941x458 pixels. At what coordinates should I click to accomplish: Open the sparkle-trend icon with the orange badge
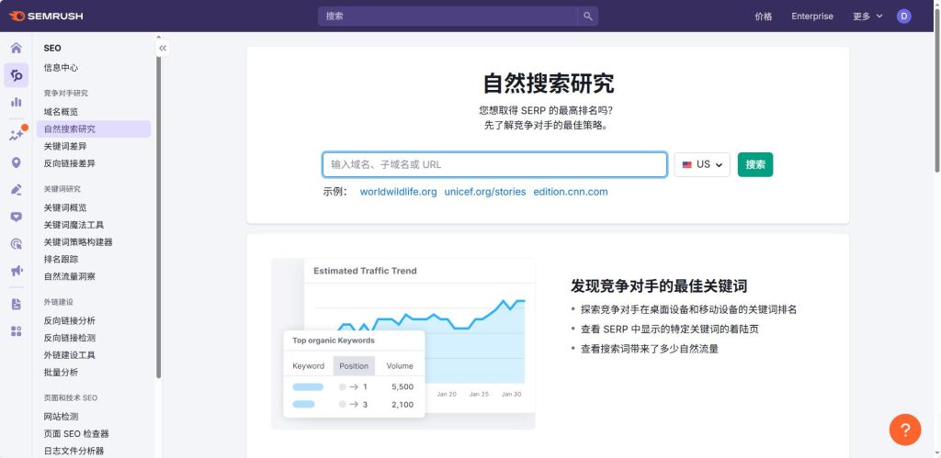point(17,135)
